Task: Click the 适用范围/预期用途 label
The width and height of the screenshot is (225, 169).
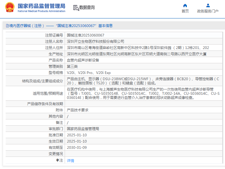Action: point(48,94)
